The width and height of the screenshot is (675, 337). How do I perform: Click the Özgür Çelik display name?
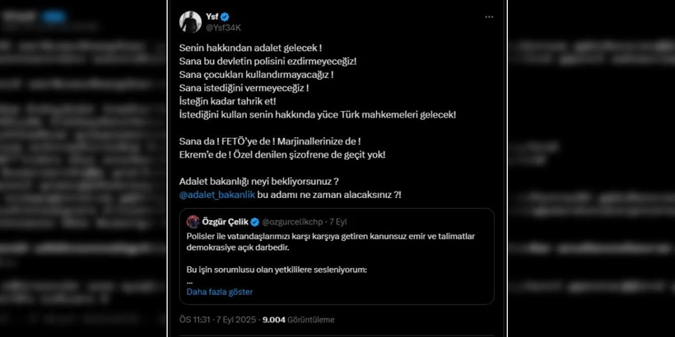225,222
